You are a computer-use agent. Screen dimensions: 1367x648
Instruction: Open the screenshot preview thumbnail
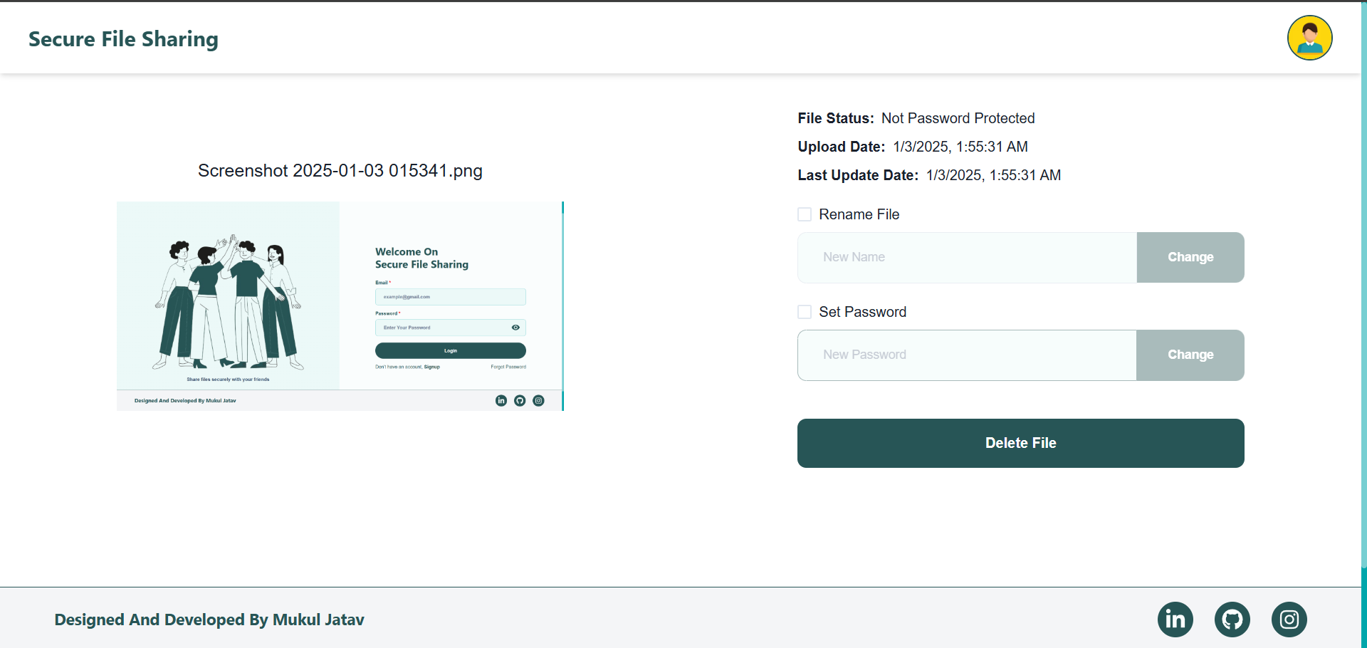pyautogui.click(x=340, y=306)
